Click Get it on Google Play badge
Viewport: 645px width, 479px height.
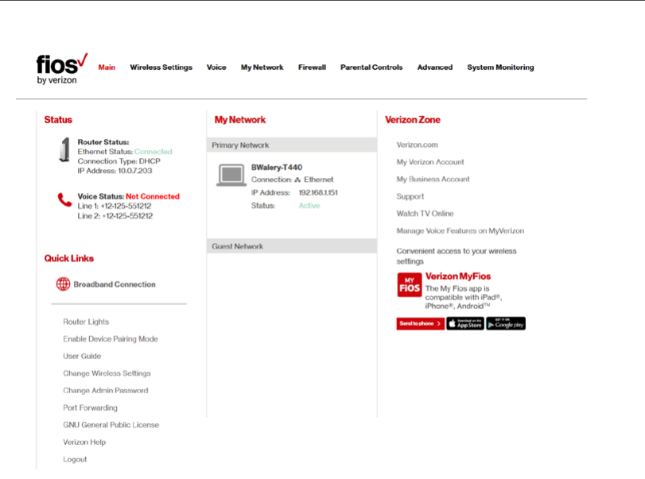pyautogui.click(x=506, y=324)
